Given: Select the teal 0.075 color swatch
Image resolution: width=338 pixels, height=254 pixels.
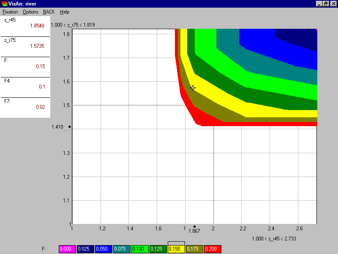Looking at the screenshot, I should click(122, 249).
